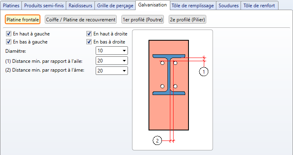
Task: Expand distance to web (âme) dropdown
Action: (x=112, y=71)
